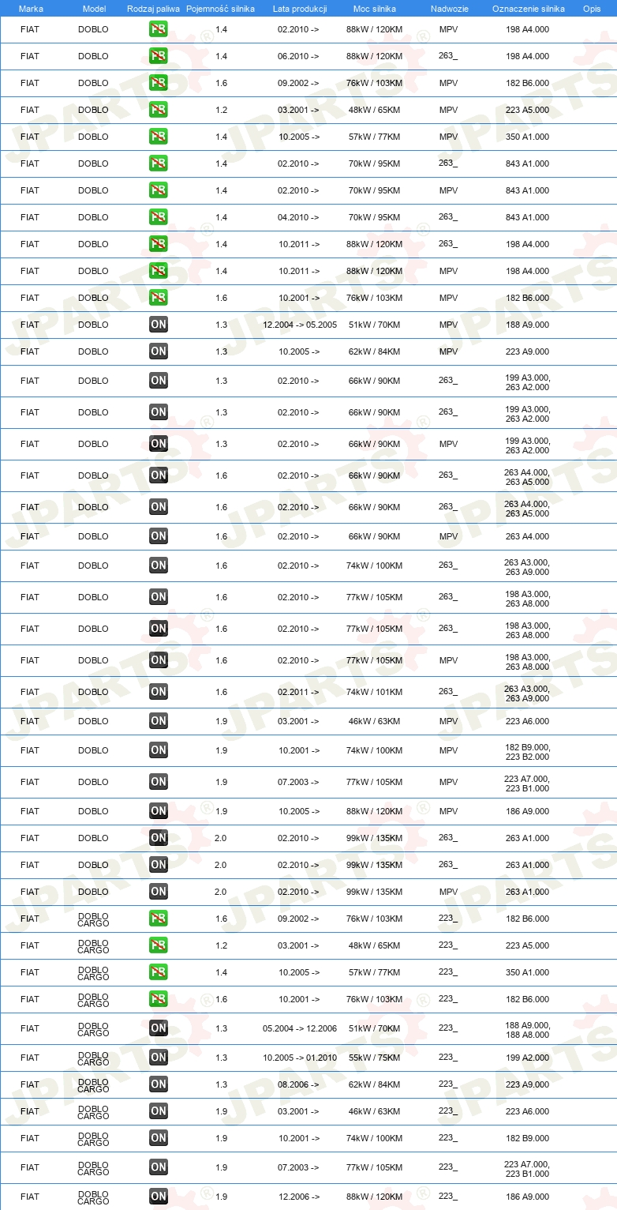Click engine code '186 A9.000' in DOBLO CARGO row
The image size is (617, 1210).
point(528,1197)
